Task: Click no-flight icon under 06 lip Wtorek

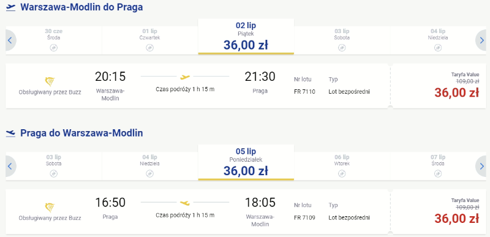Action: (x=342, y=173)
